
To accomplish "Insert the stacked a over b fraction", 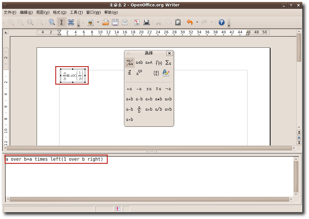I will point(139,109).
